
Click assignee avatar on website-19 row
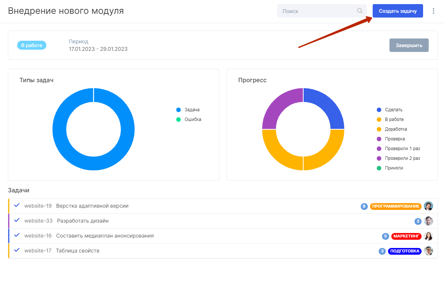pos(428,206)
